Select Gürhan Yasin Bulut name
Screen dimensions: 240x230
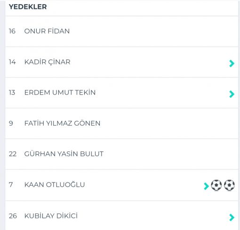click(x=64, y=154)
